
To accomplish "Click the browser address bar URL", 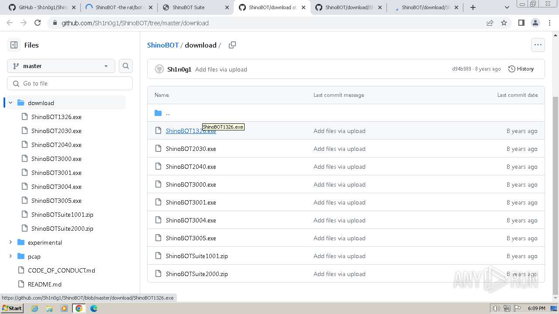I will [135, 23].
